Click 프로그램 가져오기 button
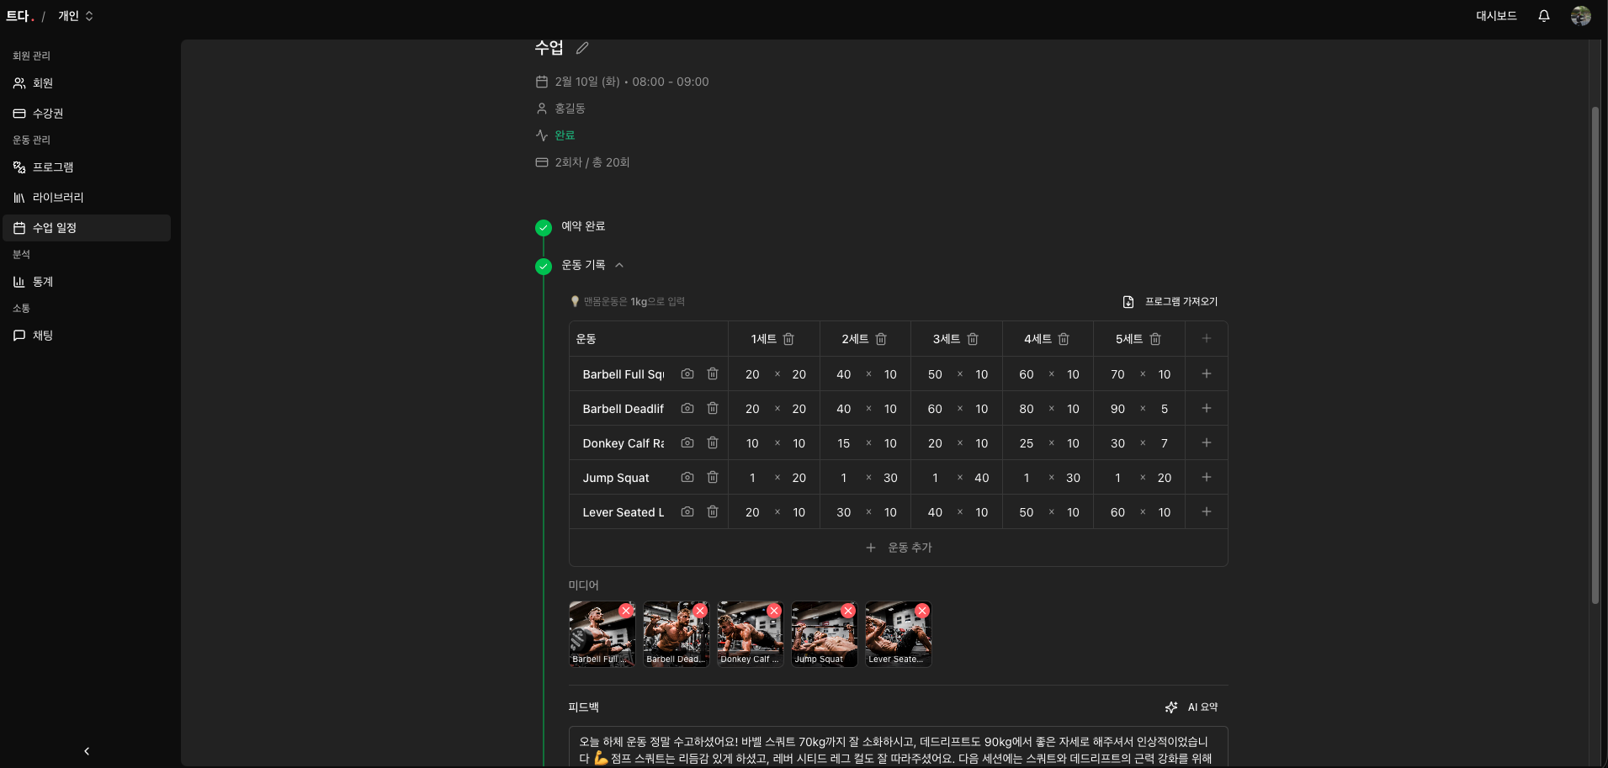This screenshot has width=1608, height=768. 1170,302
